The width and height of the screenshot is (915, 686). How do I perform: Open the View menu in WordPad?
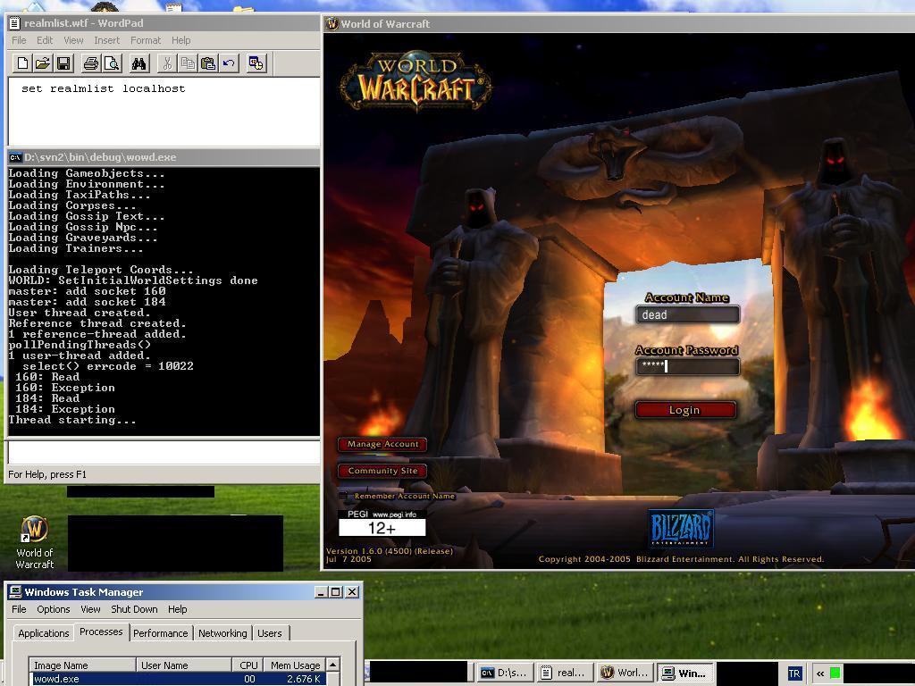coord(73,40)
